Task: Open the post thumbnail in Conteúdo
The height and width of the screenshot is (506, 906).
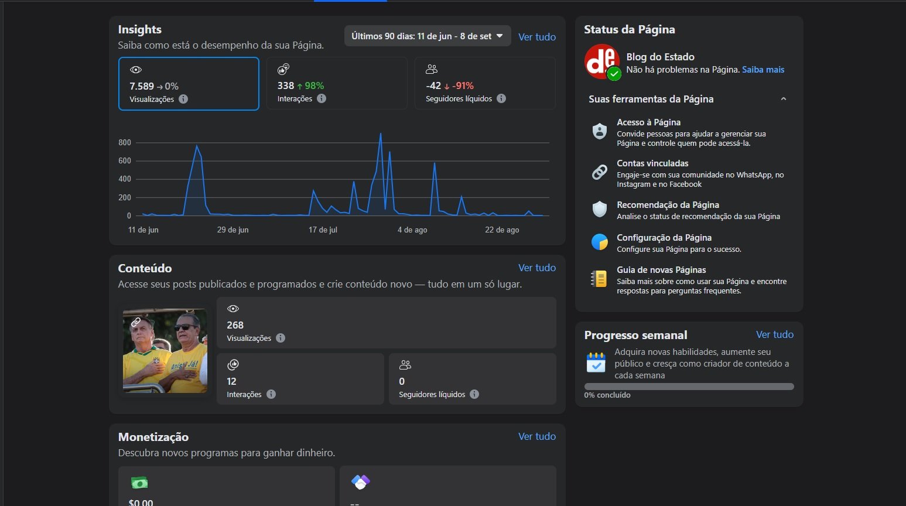Action: pyautogui.click(x=165, y=350)
